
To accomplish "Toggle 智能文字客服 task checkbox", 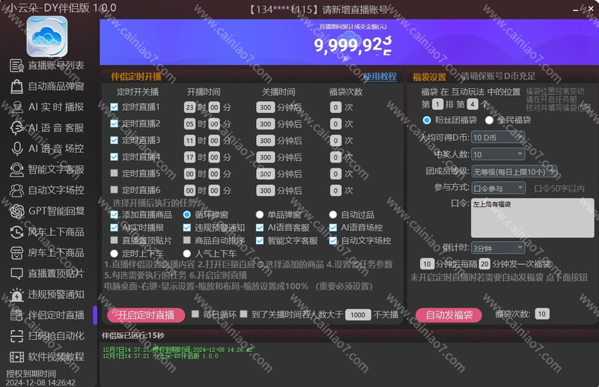I will click(x=260, y=240).
